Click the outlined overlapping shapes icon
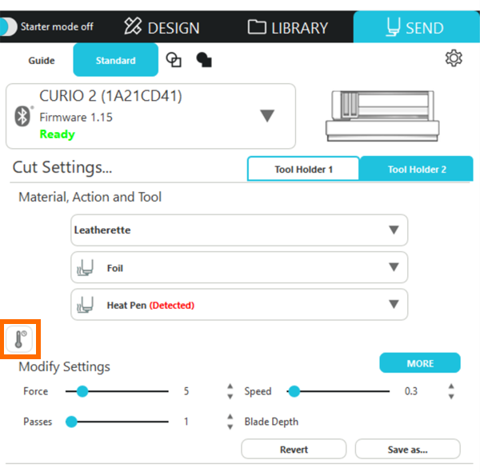The width and height of the screenshot is (480, 472). coord(173,60)
